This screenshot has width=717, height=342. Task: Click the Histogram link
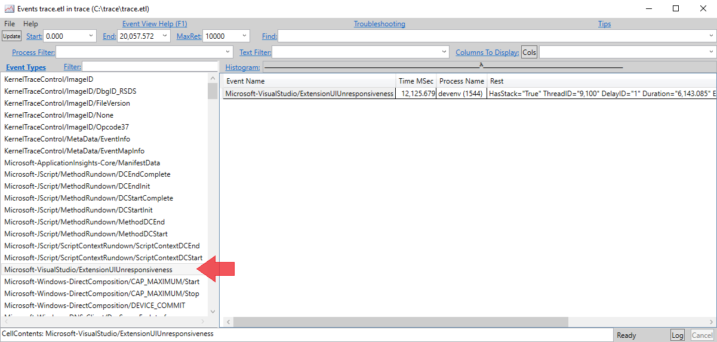click(242, 67)
